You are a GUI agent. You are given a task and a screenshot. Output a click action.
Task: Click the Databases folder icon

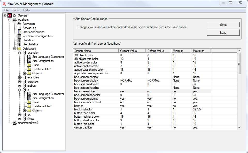[19, 49]
